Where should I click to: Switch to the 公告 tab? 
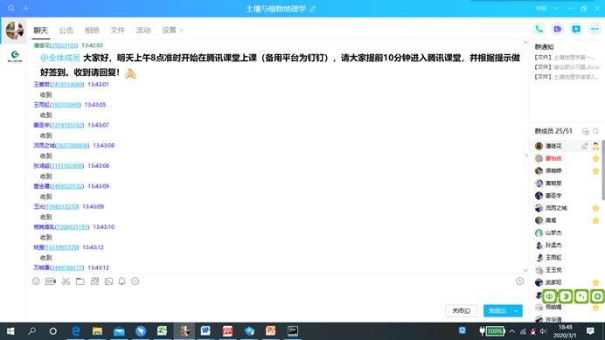point(66,31)
